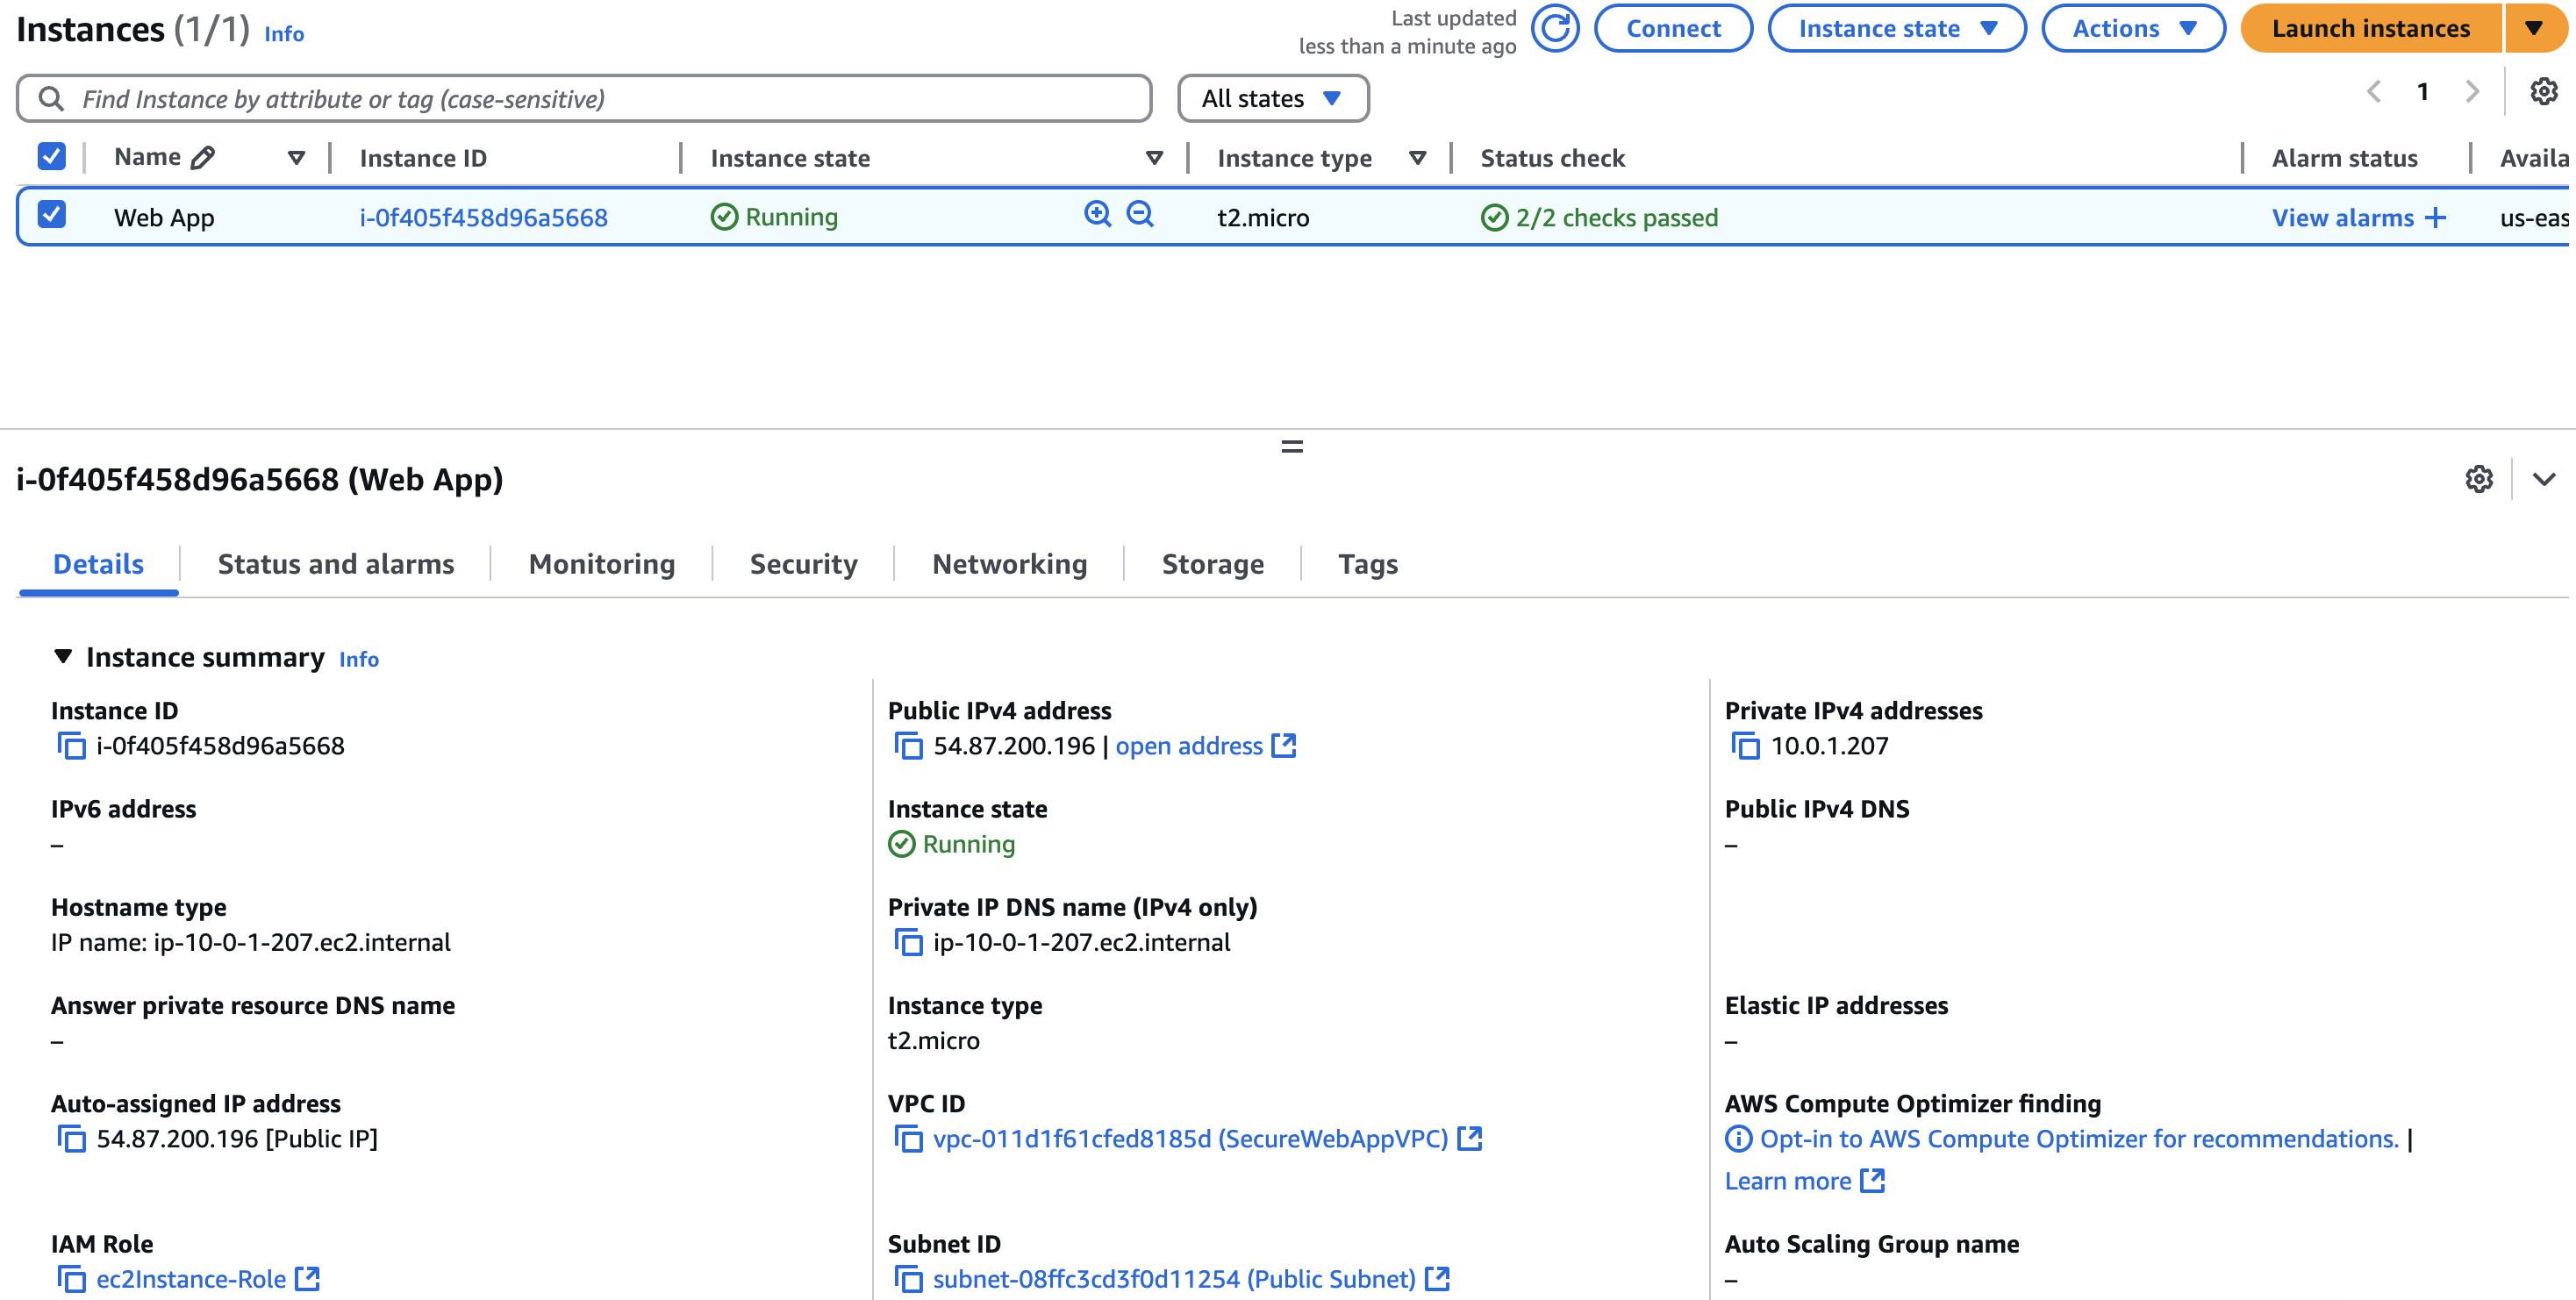Copy the Instance ID using copy icon

click(x=69, y=745)
